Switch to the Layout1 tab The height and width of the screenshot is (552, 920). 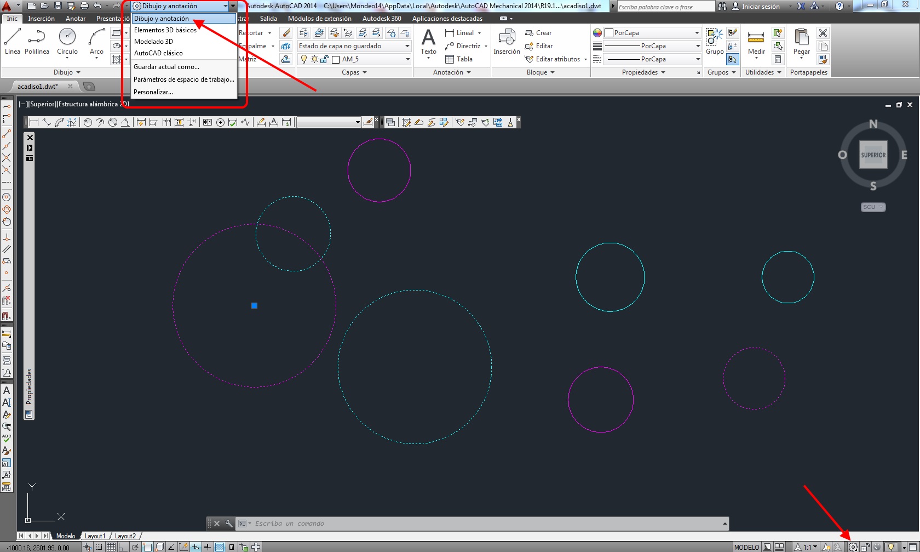pyautogui.click(x=95, y=536)
